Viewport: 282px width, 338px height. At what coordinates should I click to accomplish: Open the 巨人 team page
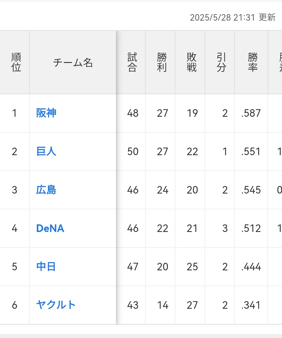tap(46, 151)
